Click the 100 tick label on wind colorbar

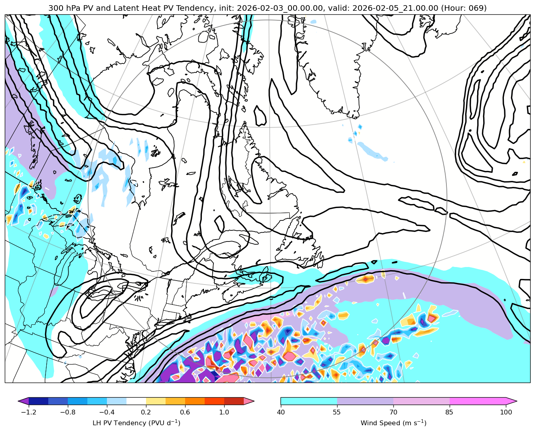point(506,412)
